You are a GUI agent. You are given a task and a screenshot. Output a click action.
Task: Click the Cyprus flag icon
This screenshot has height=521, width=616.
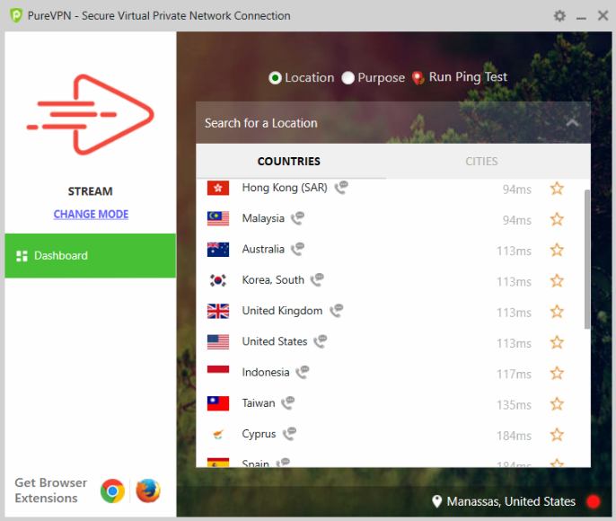point(218,434)
